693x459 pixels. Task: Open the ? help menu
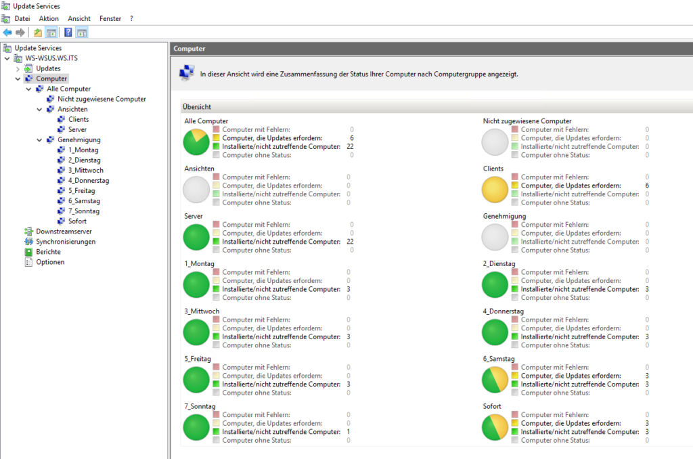click(132, 18)
